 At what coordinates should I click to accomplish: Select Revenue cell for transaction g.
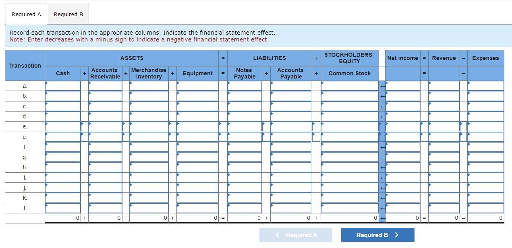[x=444, y=157]
